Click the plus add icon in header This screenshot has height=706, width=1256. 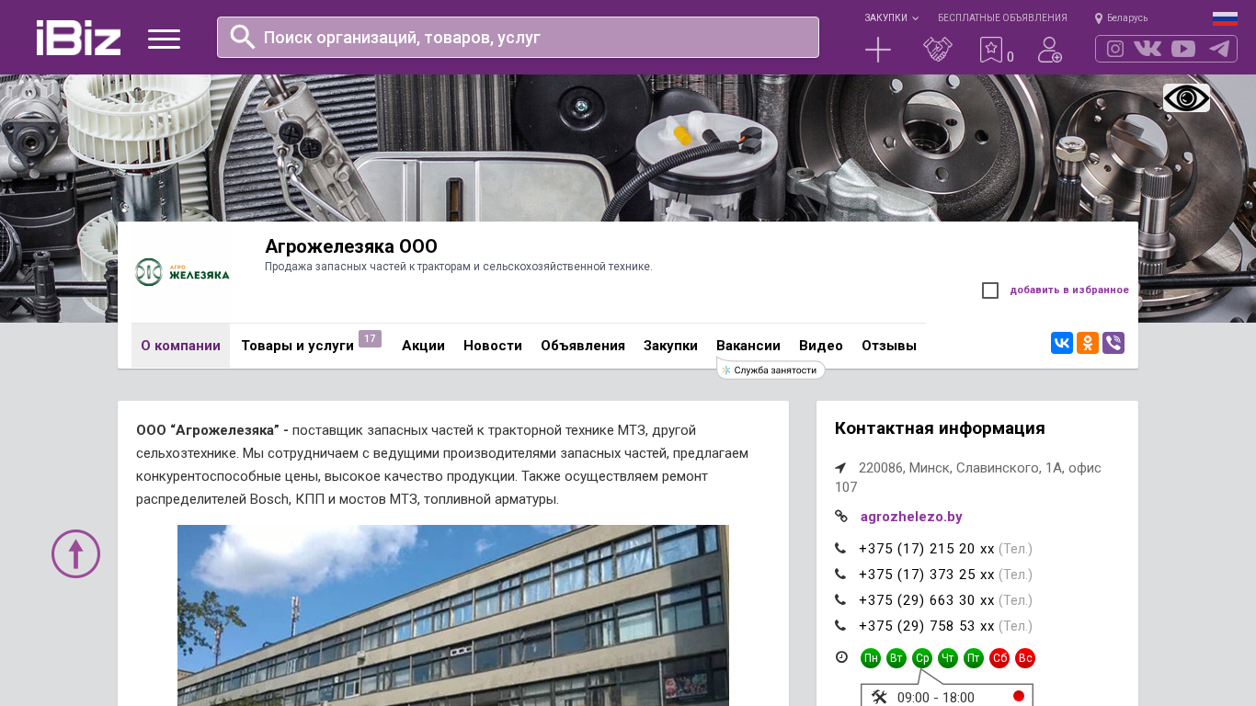point(878,50)
